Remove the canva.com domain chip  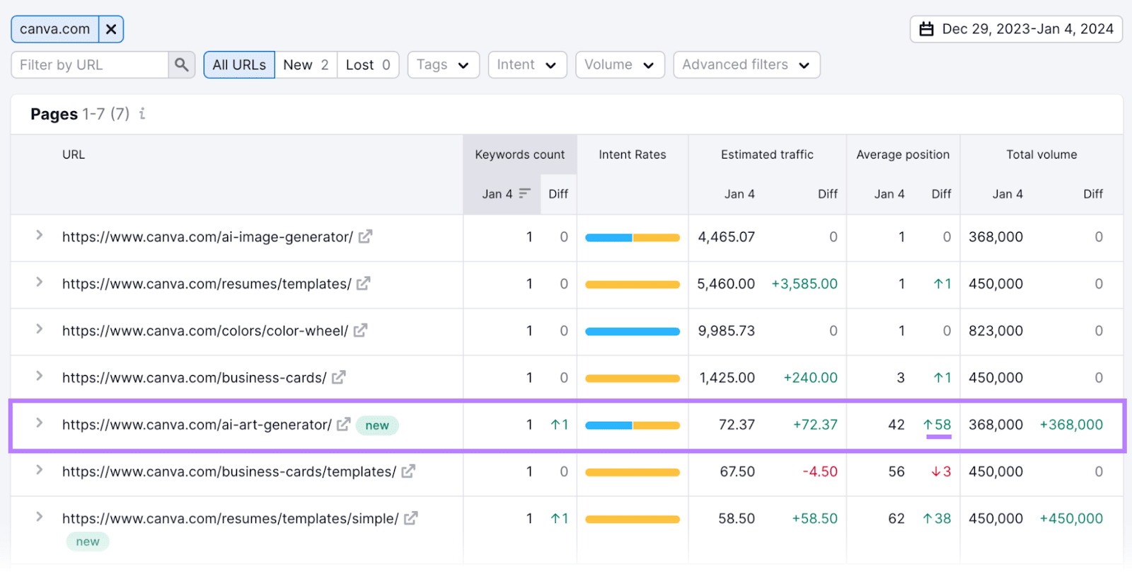tap(111, 29)
